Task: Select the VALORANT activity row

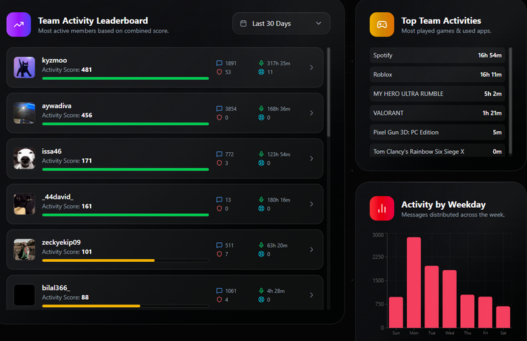Action: (x=438, y=113)
